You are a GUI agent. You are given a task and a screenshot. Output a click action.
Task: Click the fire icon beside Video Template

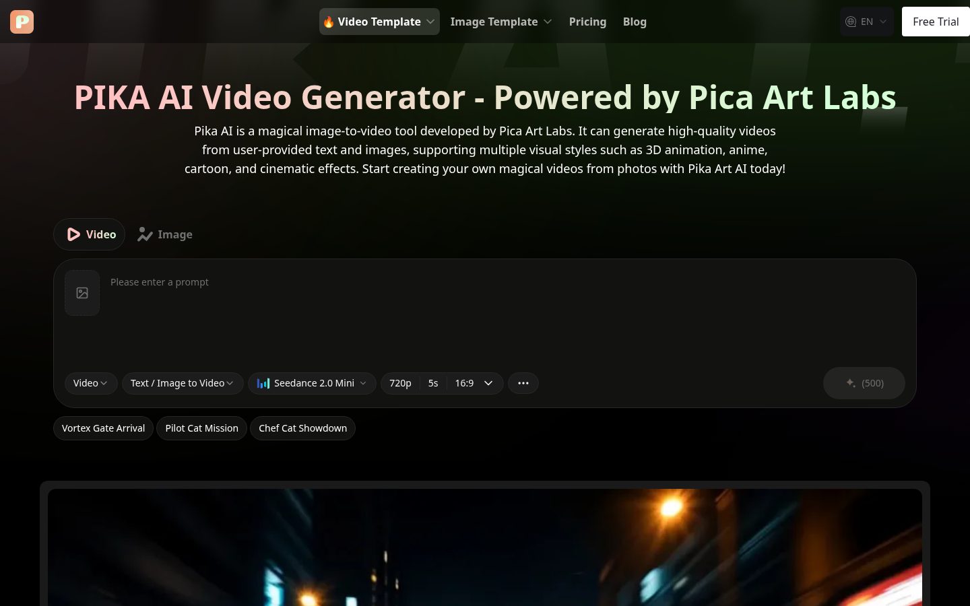point(329,22)
